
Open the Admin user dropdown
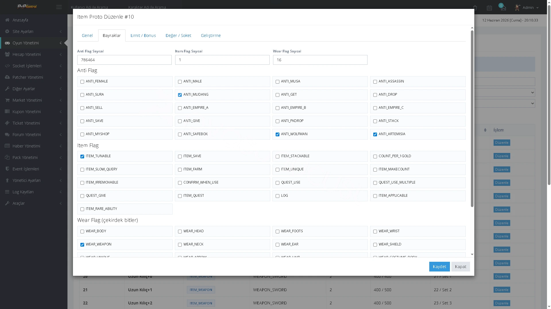tap(527, 8)
